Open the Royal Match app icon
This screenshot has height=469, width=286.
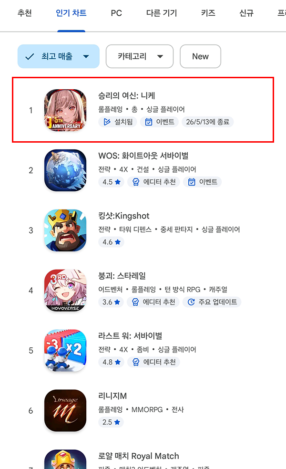point(65,459)
